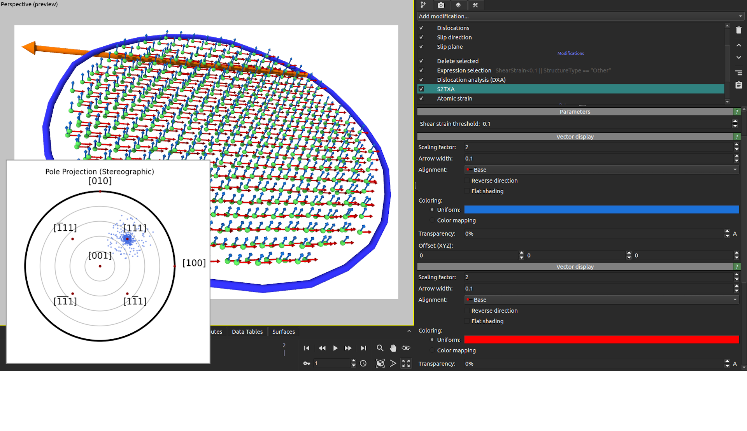Select the Orbit camera eye tool
This screenshot has width=747, height=431.
coord(406,348)
